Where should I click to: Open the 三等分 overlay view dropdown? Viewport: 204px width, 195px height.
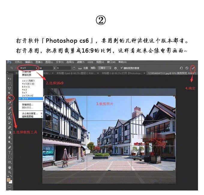[105, 68]
